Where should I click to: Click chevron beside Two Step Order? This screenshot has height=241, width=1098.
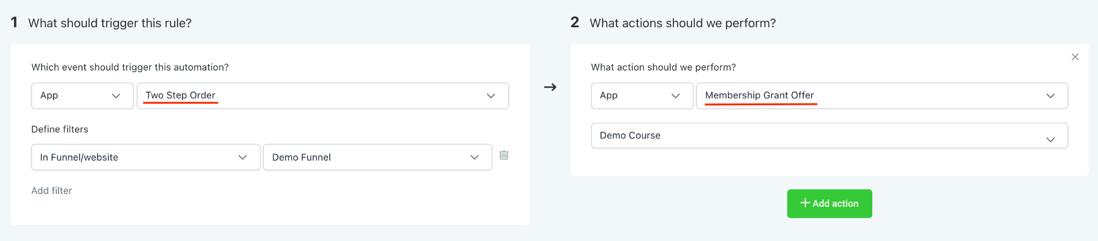(491, 96)
